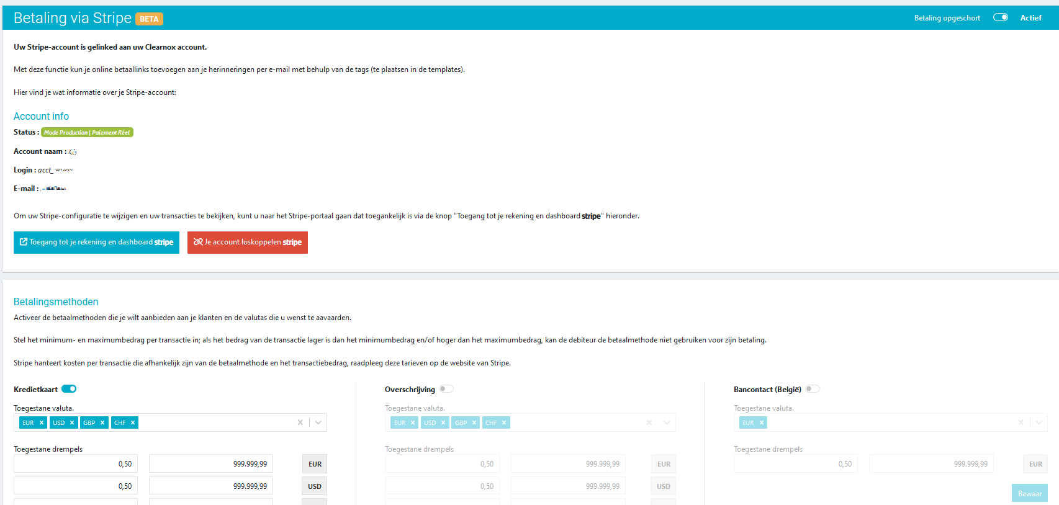Expand the Kredietkaart currency dropdown
The image size is (1059, 505).
318,422
